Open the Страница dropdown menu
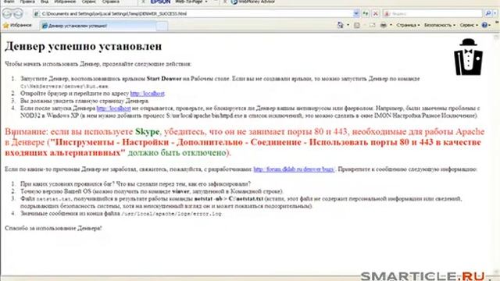Screen dimensions: 500x281 [x=408, y=25]
